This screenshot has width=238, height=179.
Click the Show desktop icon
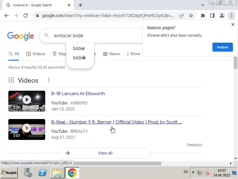tap(234, 173)
